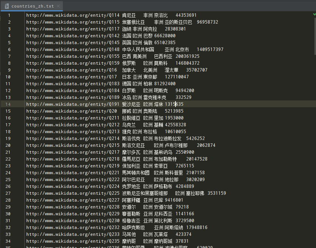
Task: Click the population value 4284889
Action: (x=185, y=186)
